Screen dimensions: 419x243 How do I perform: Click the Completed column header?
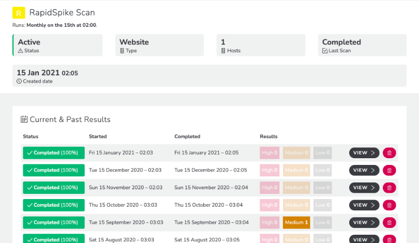(x=187, y=136)
